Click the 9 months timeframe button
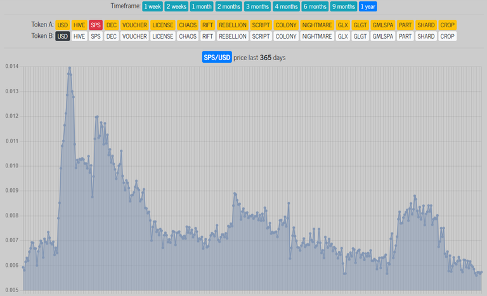The height and width of the screenshot is (296, 487). (342, 6)
